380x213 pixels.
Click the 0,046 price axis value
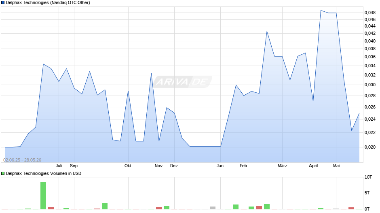click(370, 19)
